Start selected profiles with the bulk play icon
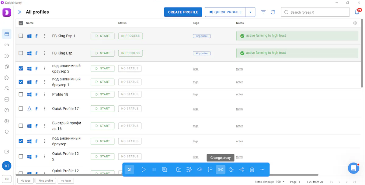Viewport: 365px width, 185px height. pyautogui.click(x=144, y=170)
